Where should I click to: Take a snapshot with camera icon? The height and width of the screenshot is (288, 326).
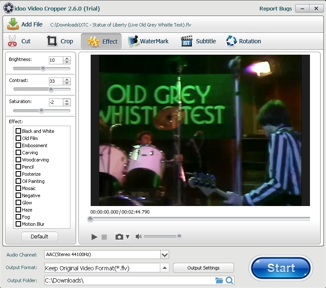(119, 237)
